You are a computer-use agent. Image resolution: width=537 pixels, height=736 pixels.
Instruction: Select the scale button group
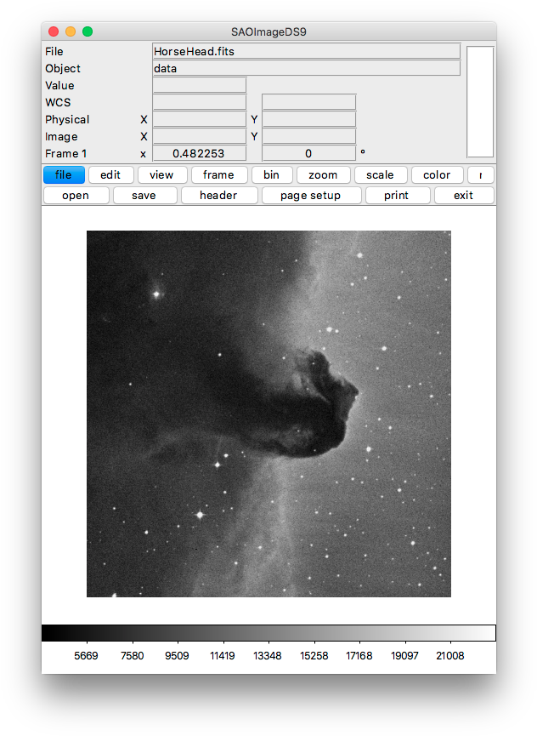click(x=380, y=174)
